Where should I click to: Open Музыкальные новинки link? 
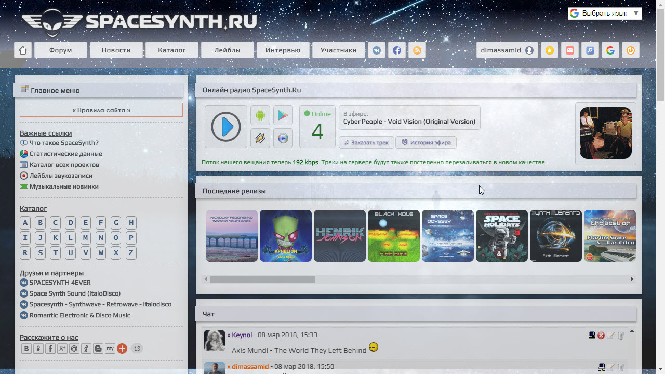coord(64,186)
